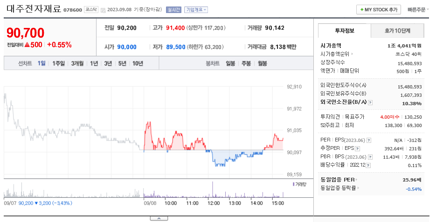This screenshot has width=436, height=222.
Task: Click the 12:00 time label on chart axis
Action: [214, 203]
